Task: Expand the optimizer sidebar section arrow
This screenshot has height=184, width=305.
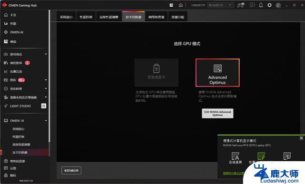Action: pos(46,88)
